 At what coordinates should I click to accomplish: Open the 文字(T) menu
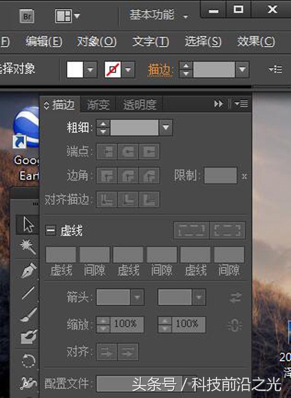point(150,41)
